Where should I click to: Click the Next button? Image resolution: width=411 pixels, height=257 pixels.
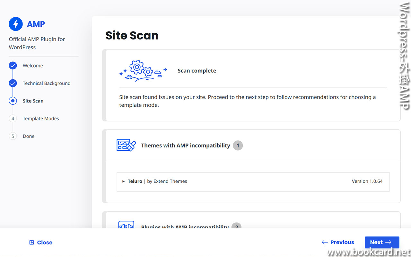(x=382, y=242)
